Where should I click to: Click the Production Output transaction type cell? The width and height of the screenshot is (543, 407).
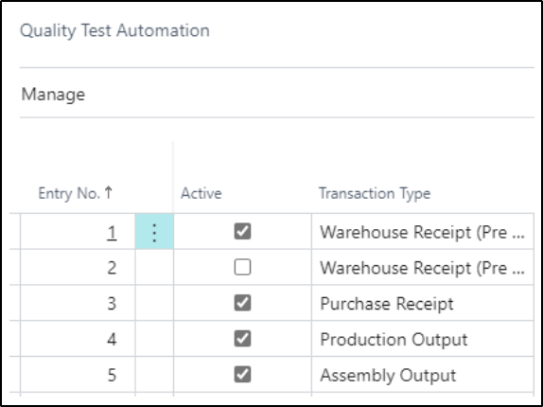(423, 339)
